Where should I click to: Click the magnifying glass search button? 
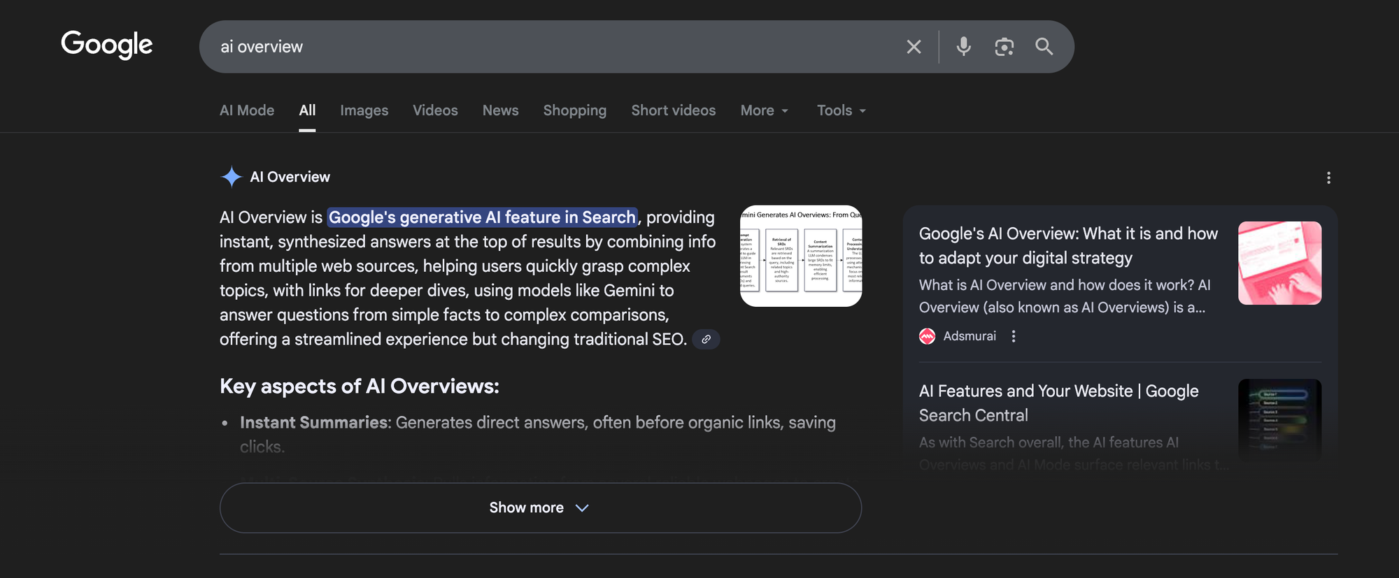1044,47
